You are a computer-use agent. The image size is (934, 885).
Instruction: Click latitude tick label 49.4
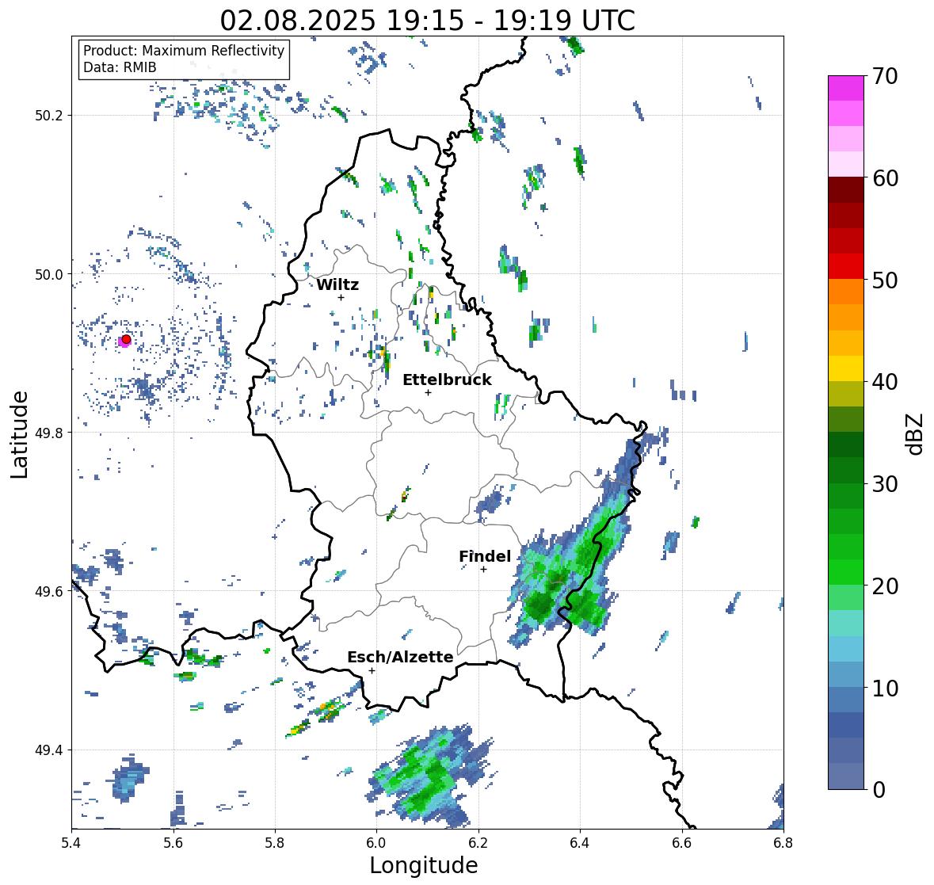point(50,750)
